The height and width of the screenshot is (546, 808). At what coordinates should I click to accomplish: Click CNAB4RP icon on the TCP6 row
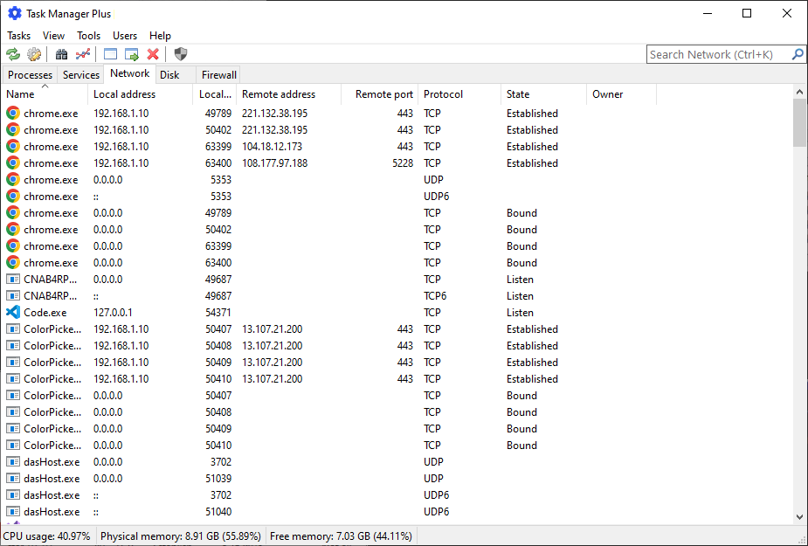point(13,296)
